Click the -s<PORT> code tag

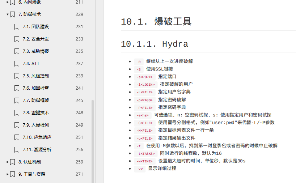coord(145,77)
